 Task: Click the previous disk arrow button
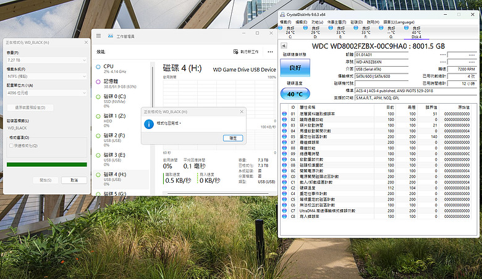click(284, 46)
